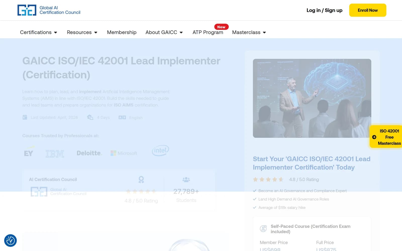Screen dimensions: 402x251
Task: Open the cookie preferences icon
Action: [x=11, y=240]
